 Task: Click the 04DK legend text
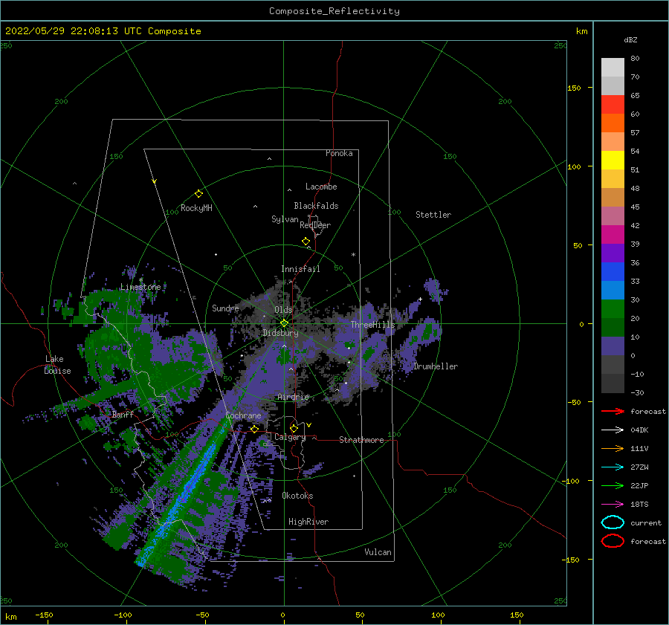639,430
